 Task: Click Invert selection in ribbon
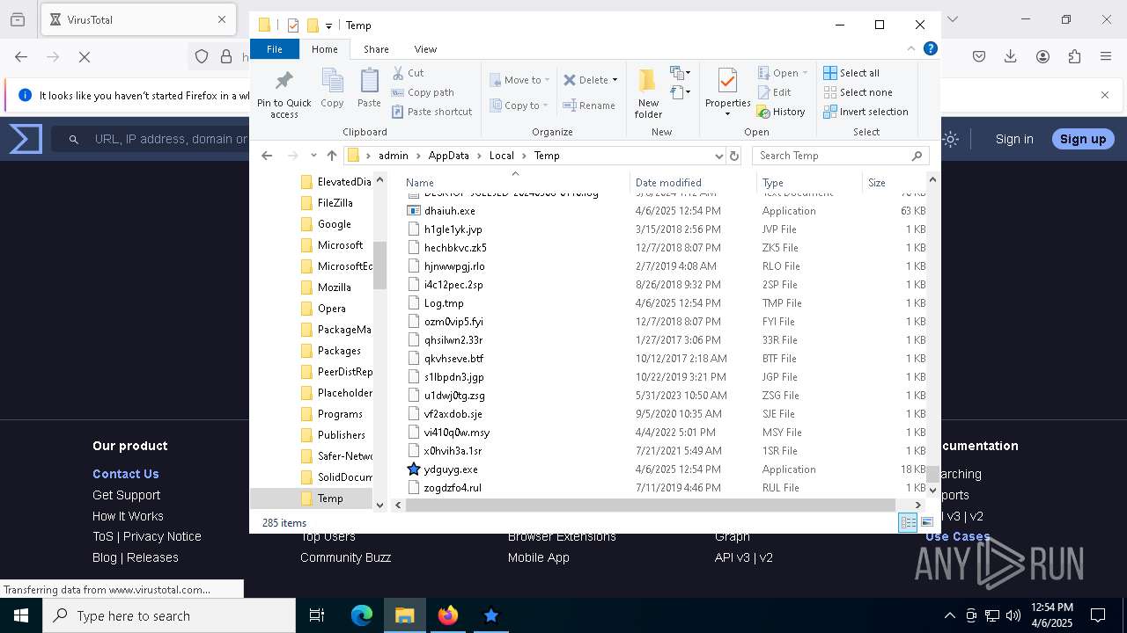866,112
